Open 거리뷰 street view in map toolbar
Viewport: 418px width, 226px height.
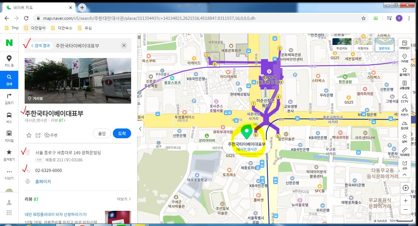(x=405, y=58)
